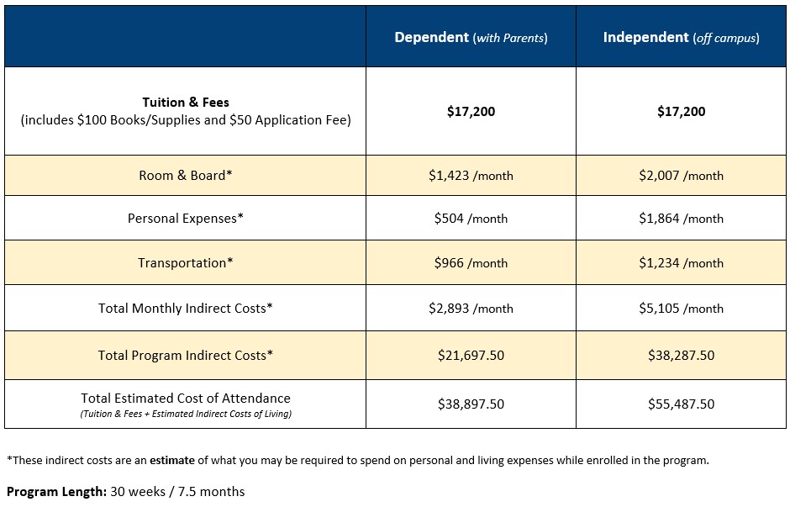
Task: Click the $966 /month cell
Action: point(471,262)
